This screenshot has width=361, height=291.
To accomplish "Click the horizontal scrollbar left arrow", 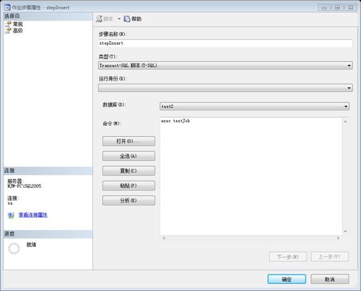I will point(164,238).
